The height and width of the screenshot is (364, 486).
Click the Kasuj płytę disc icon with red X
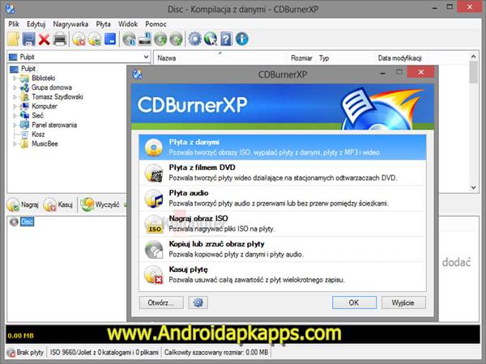pyautogui.click(x=154, y=275)
